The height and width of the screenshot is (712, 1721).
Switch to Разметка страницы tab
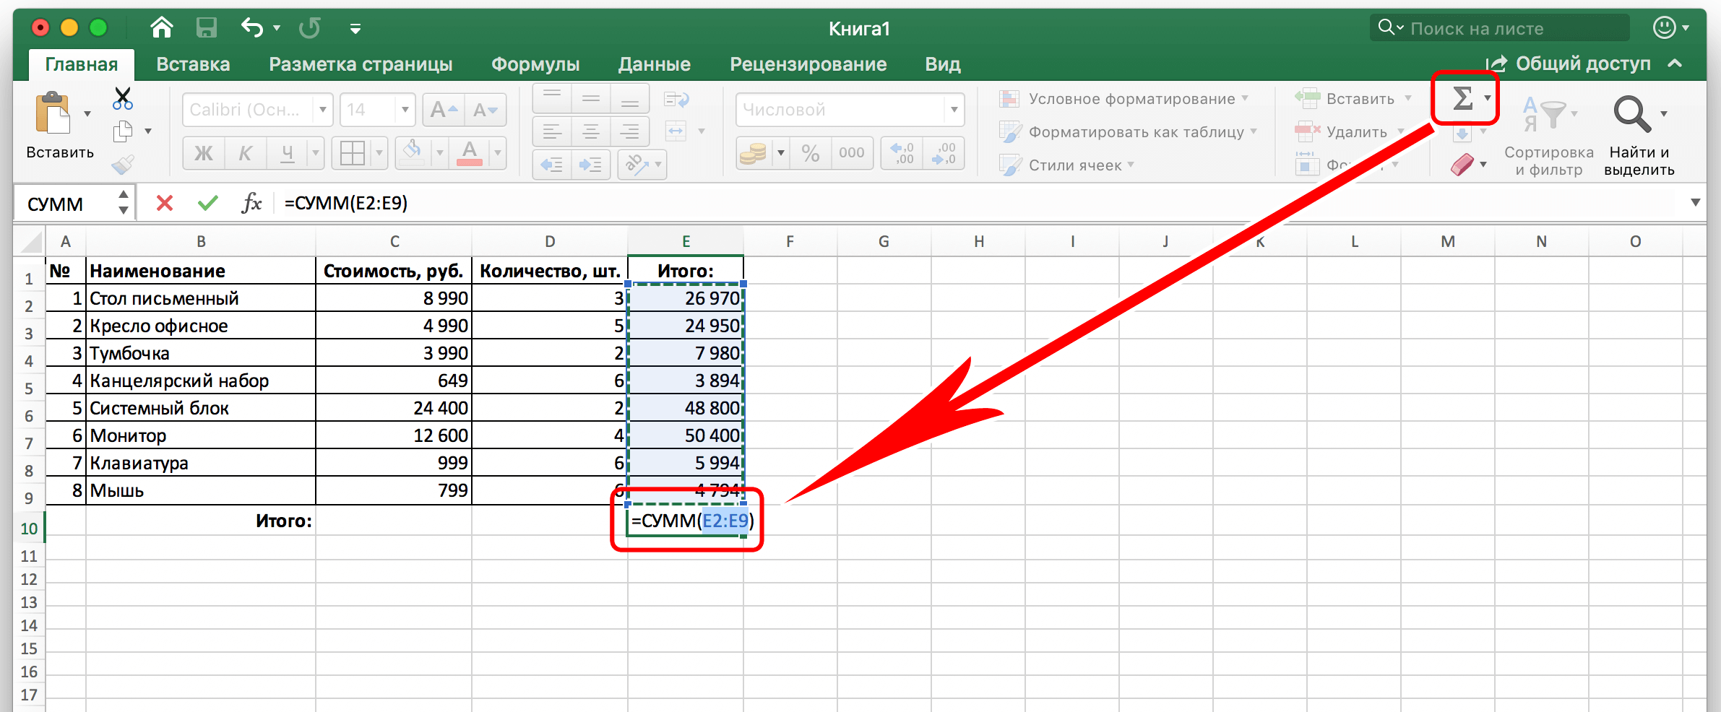[361, 64]
